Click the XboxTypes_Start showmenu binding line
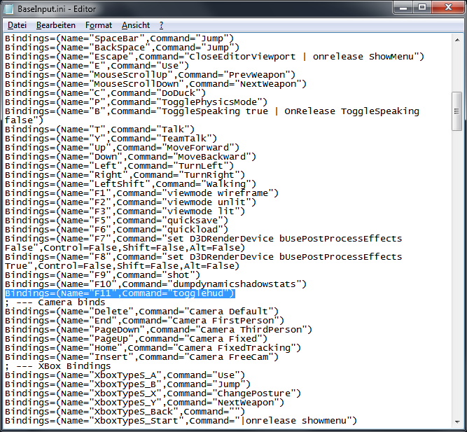This screenshot has width=467, height=432. pos(181,421)
